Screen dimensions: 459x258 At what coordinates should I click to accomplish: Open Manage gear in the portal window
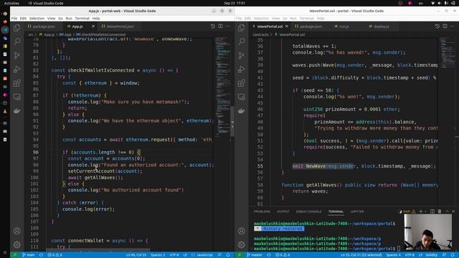pos(242,244)
